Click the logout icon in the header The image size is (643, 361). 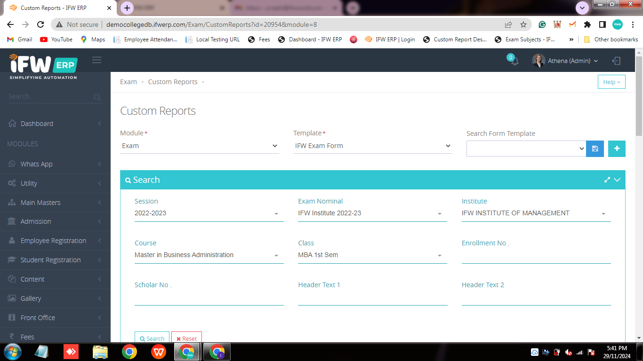pos(616,61)
